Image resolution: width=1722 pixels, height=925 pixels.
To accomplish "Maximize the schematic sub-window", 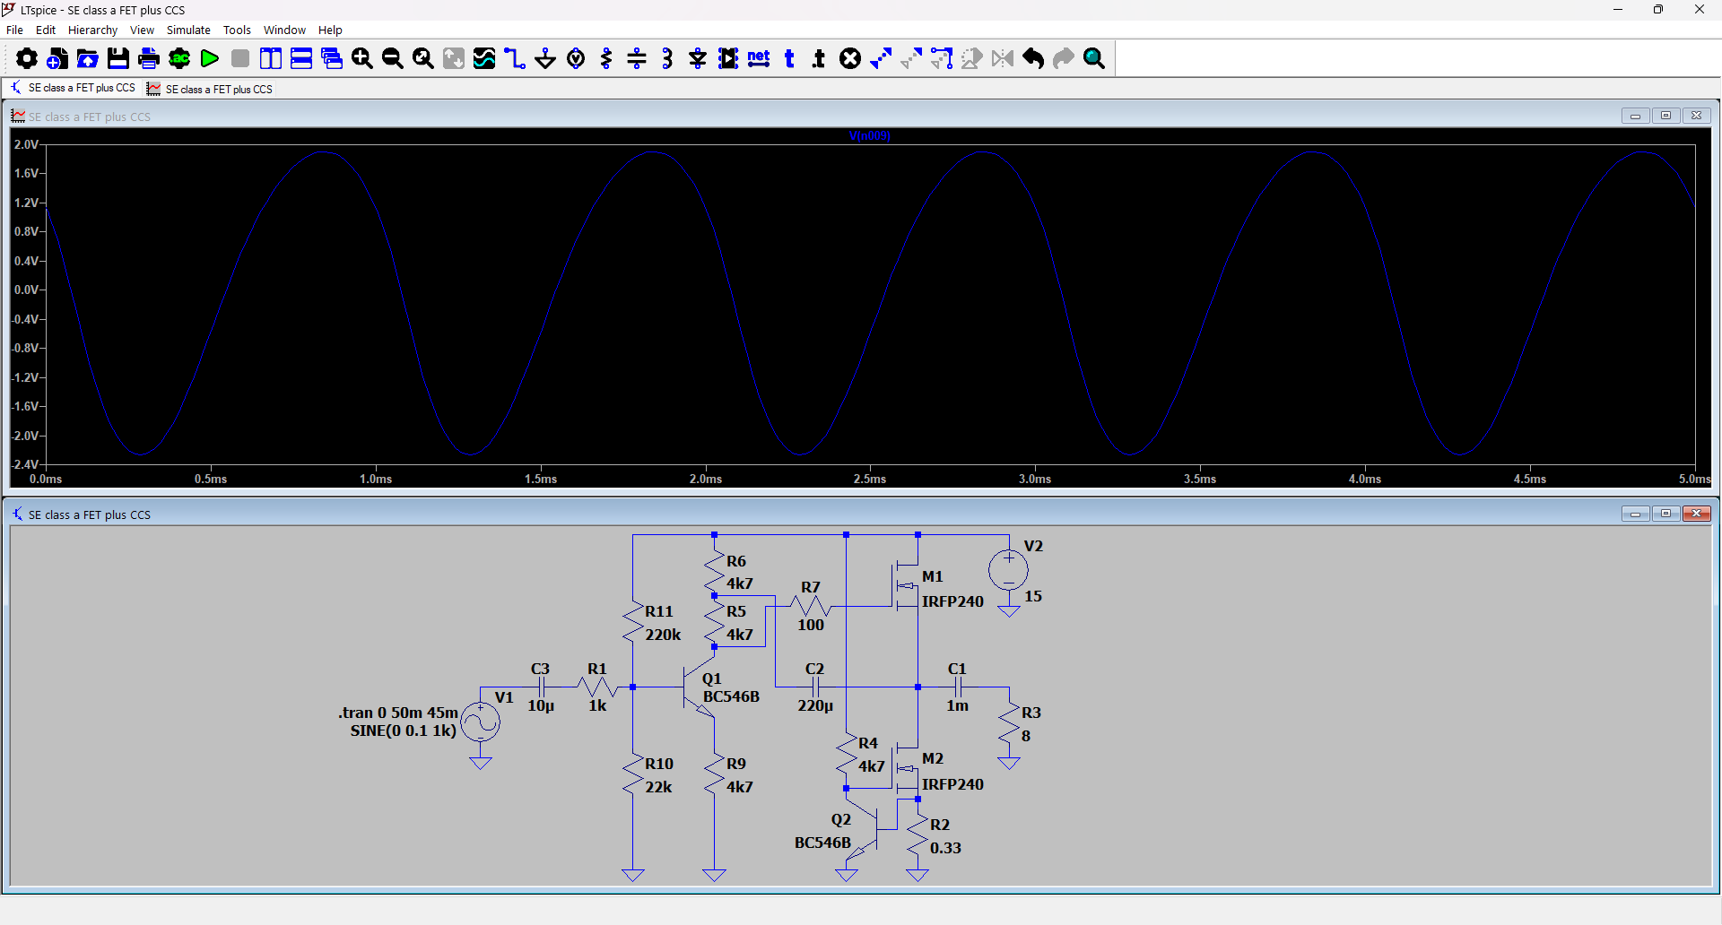I will (1665, 514).
